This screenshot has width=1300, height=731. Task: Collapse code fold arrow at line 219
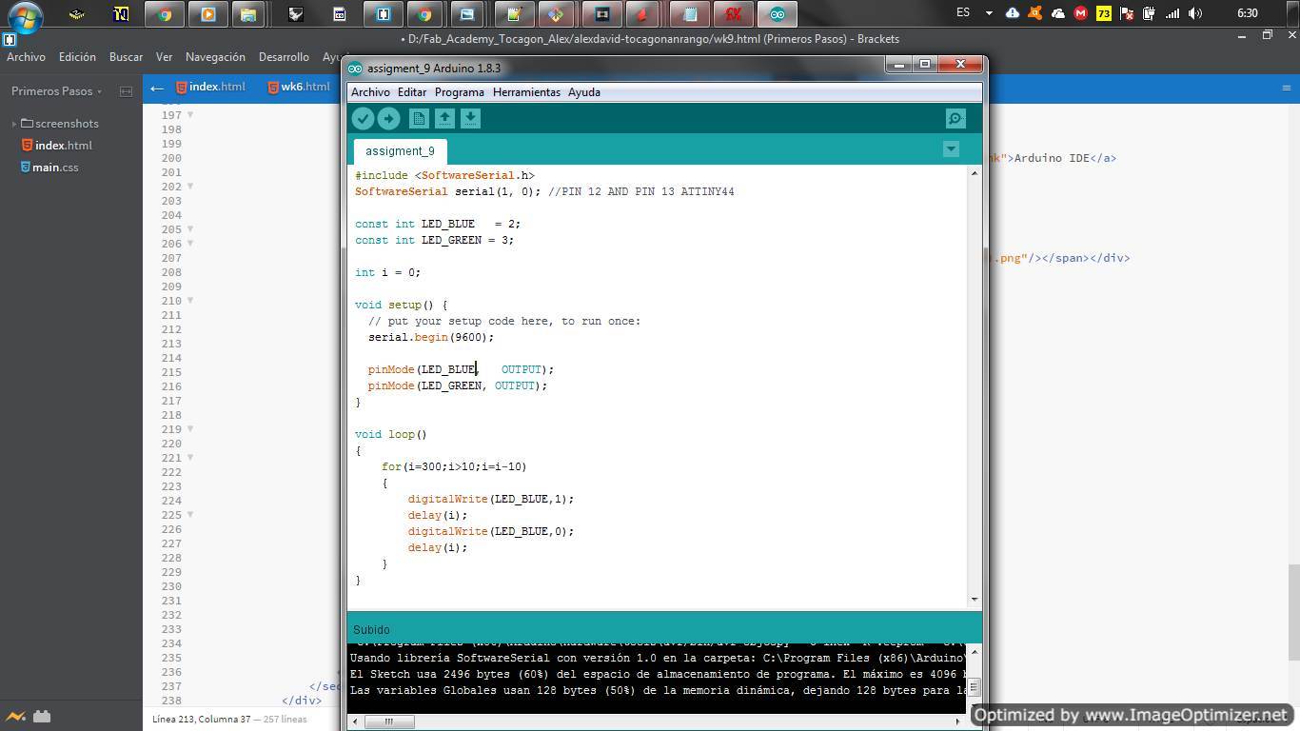pyautogui.click(x=189, y=429)
